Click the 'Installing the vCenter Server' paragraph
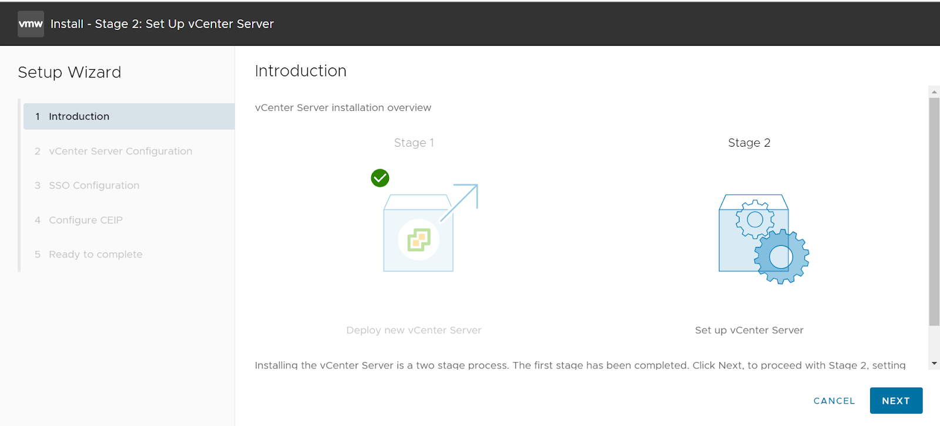This screenshot has width=940, height=426. [x=580, y=365]
